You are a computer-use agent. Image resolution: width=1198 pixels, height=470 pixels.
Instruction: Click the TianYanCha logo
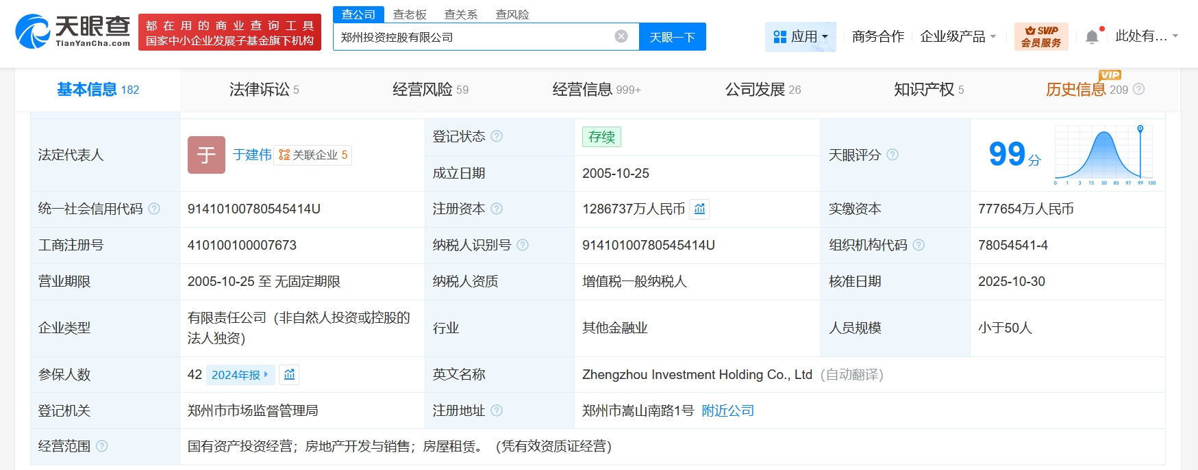pyautogui.click(x=73, y=31)
